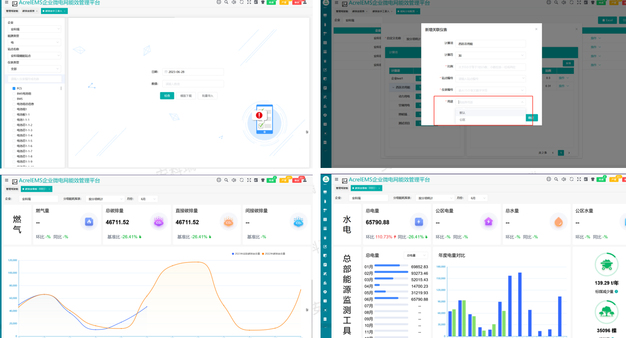Click blue CO2 icon on 间接碳排量 card
626x338 pixels.
click(x=298, y=222)
